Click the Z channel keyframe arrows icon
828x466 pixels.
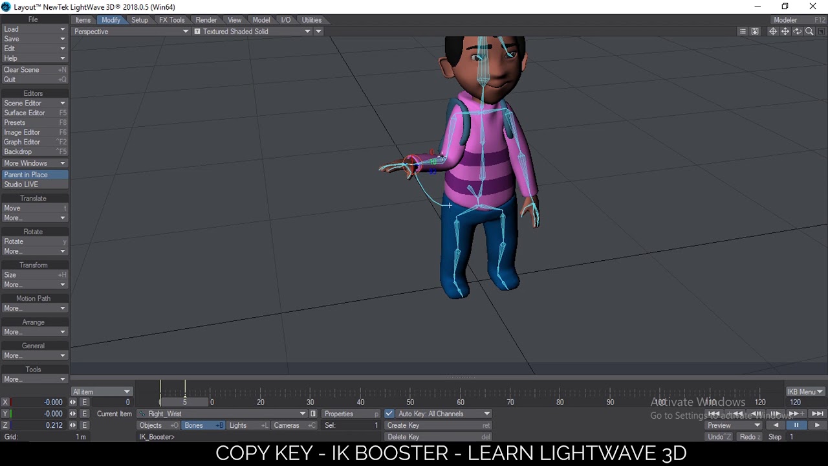tap(72, 425)
